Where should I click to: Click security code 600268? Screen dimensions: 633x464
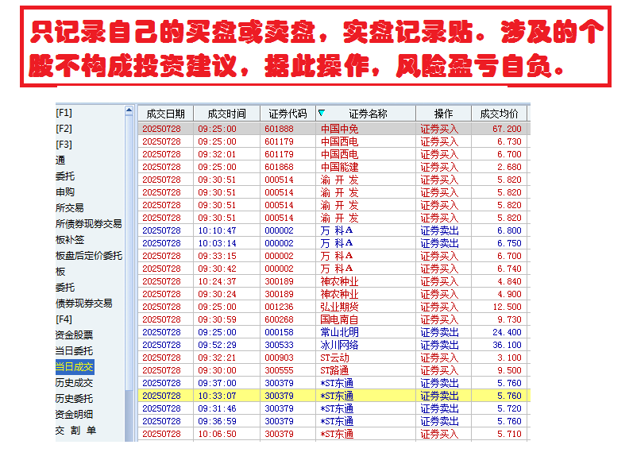point(279,319)
